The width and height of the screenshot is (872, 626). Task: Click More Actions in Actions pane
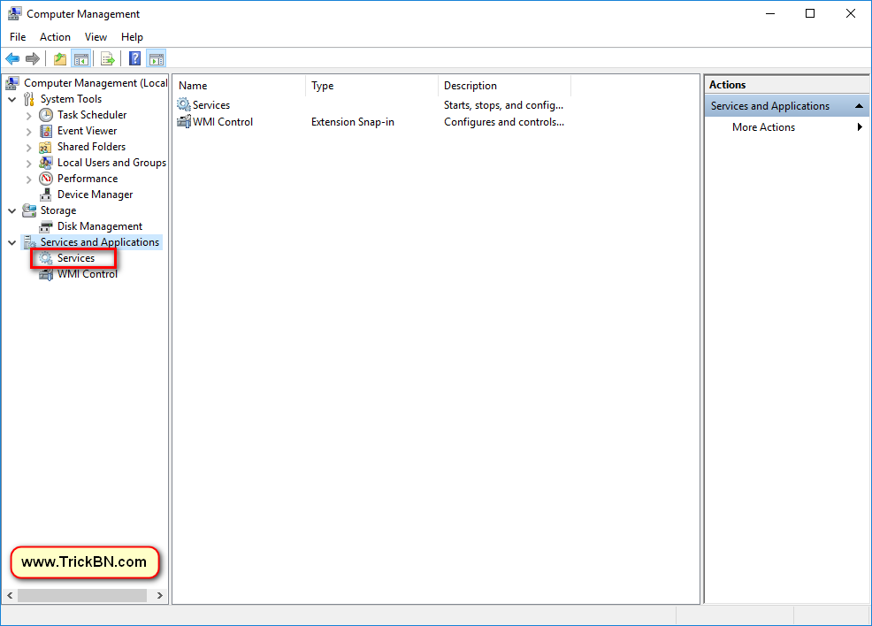tap(763, 126)
